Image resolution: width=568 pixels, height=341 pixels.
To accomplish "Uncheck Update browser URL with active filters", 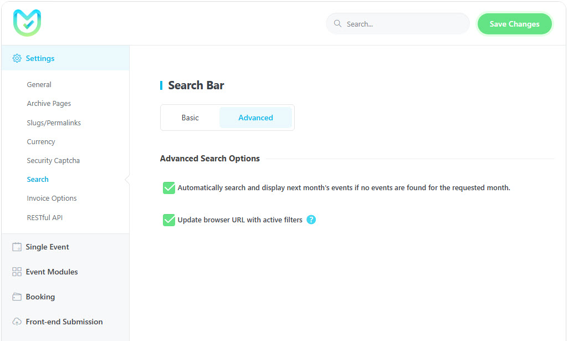I will coord(169,220).
